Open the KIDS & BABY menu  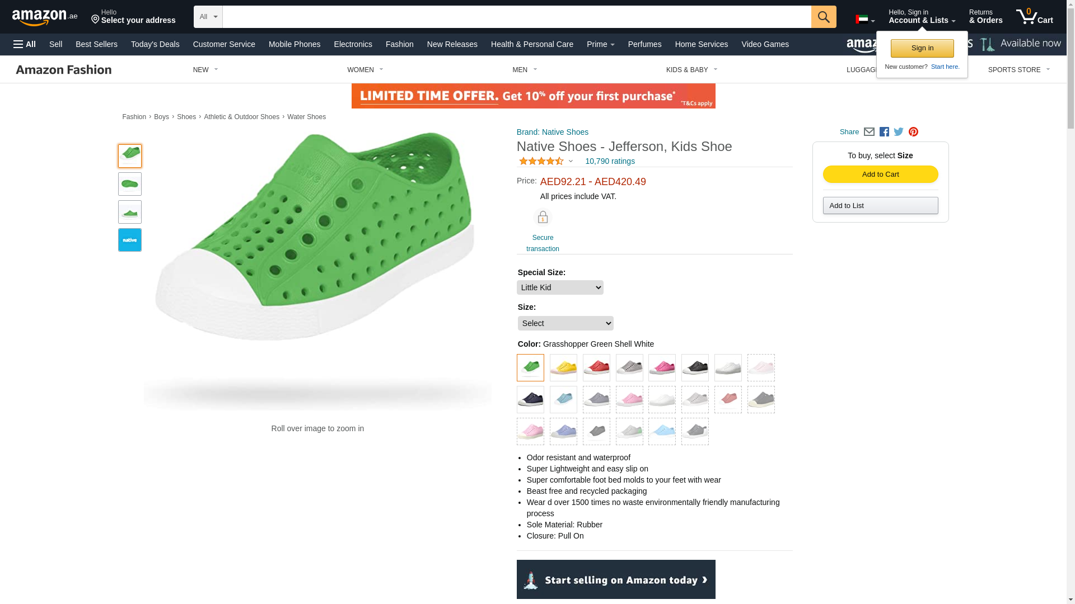691,70
